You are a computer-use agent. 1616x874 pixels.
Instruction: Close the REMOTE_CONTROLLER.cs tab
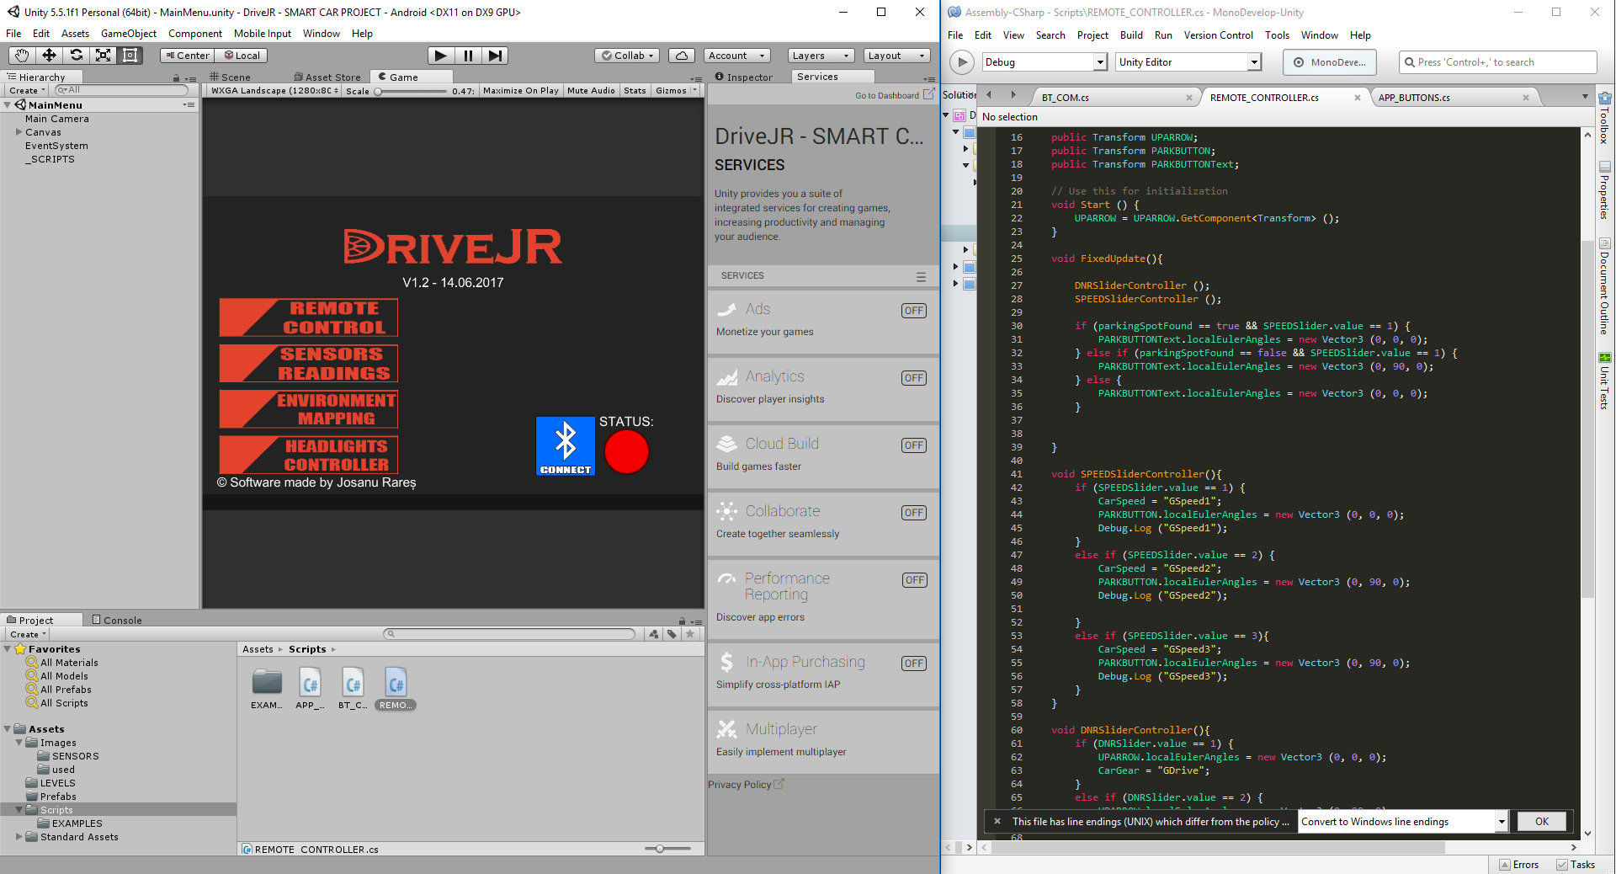click(1357, 98)
